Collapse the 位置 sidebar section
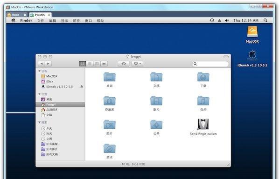Screen dimensions: 280x179 (x=40, y=94)
